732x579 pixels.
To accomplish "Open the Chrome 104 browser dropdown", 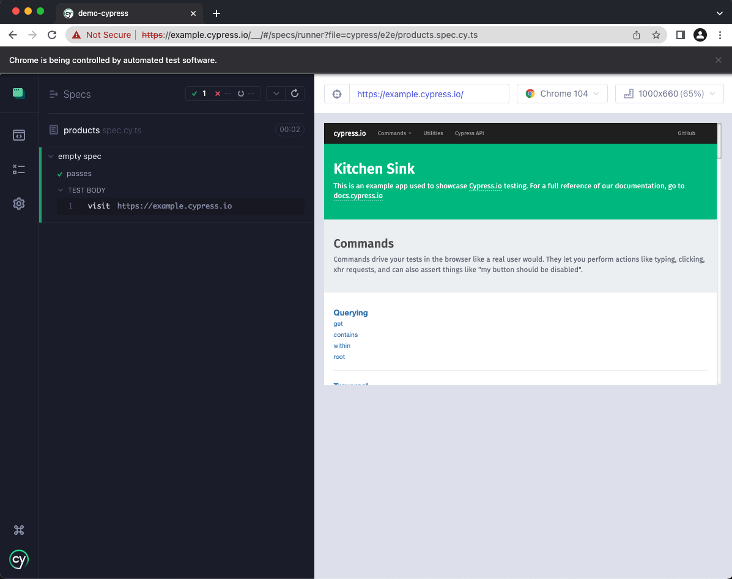I will pos(561,94).
